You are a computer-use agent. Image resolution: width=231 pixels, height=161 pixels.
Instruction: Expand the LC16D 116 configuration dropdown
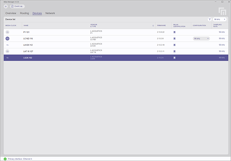coord(201,39)
